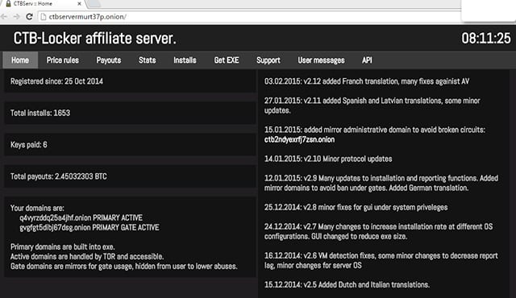Click the browser back arrow
The width and height of the screenshot is (516, 298).
(x=4, y=16)
